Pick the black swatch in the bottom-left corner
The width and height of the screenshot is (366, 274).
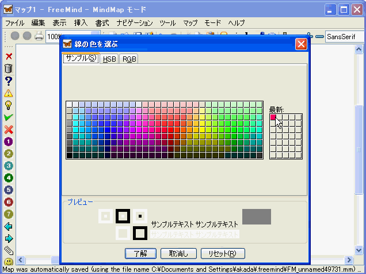(x=69, y=155)
